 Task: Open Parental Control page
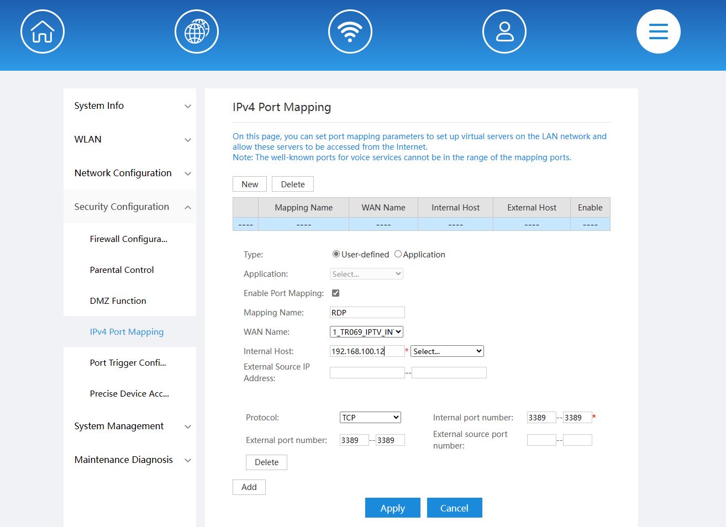point(122,270)
